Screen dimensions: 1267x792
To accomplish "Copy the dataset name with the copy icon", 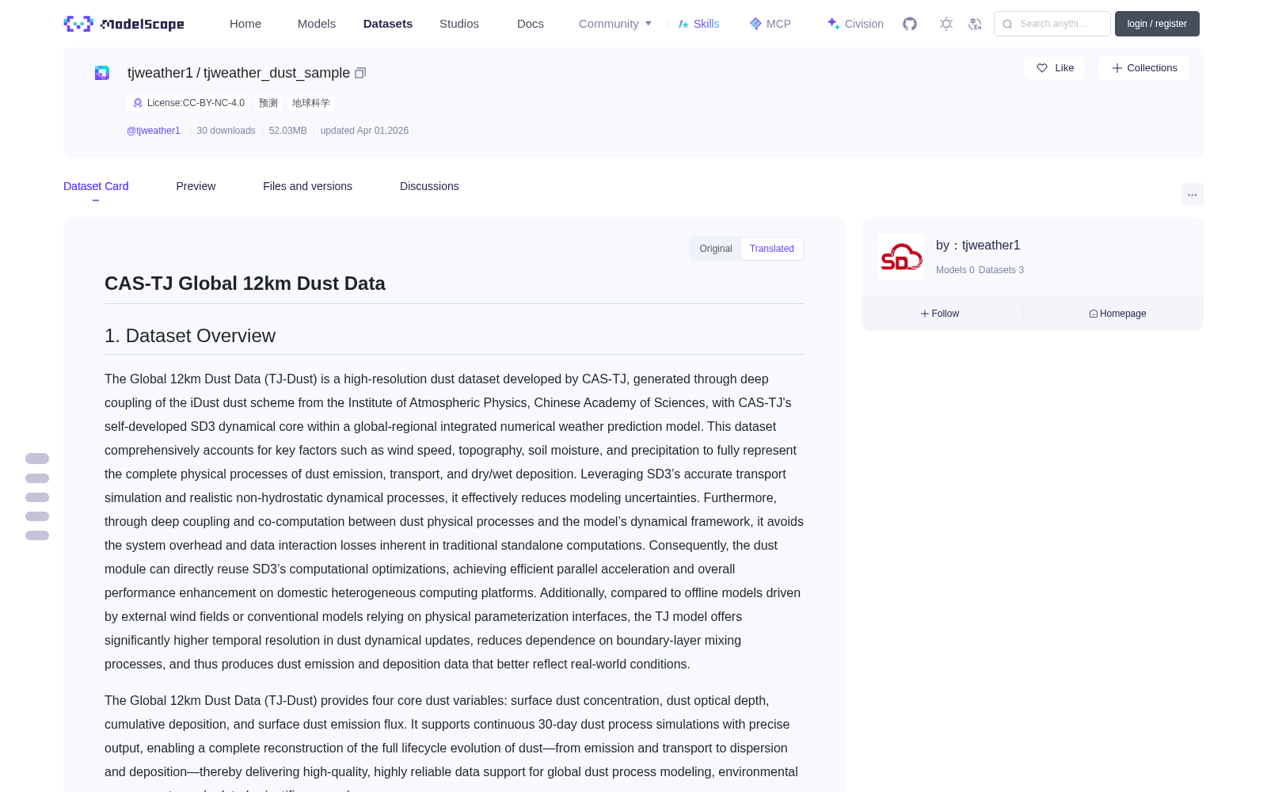I will tap(360, 73).
